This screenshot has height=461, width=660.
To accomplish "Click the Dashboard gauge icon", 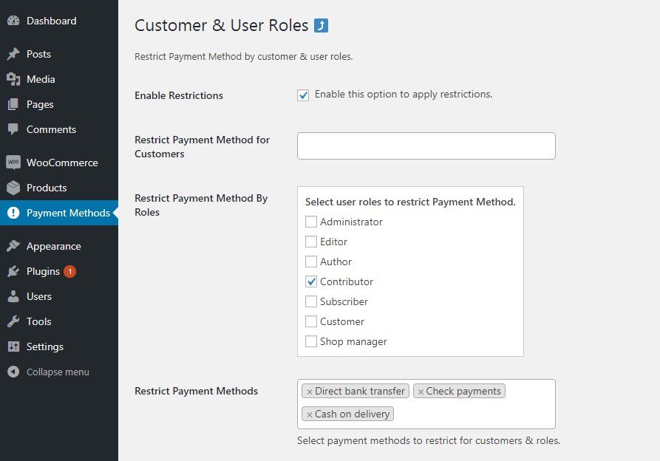I will click(x=13, y=21).
